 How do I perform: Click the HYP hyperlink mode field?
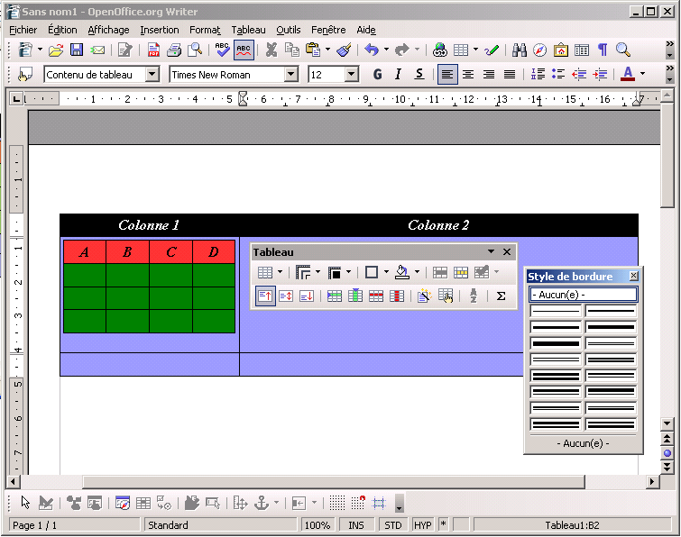click(x=423, y=525)
